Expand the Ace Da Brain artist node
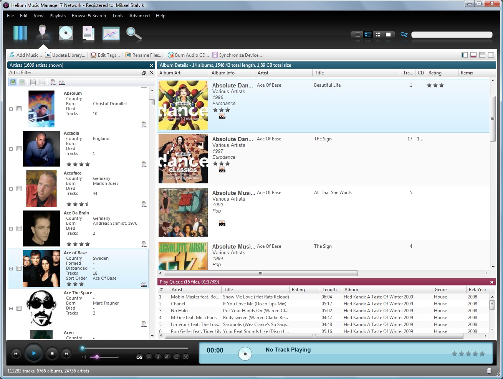Screen dimensions: 503x379 pyautogui.click(x=11, y=229)
